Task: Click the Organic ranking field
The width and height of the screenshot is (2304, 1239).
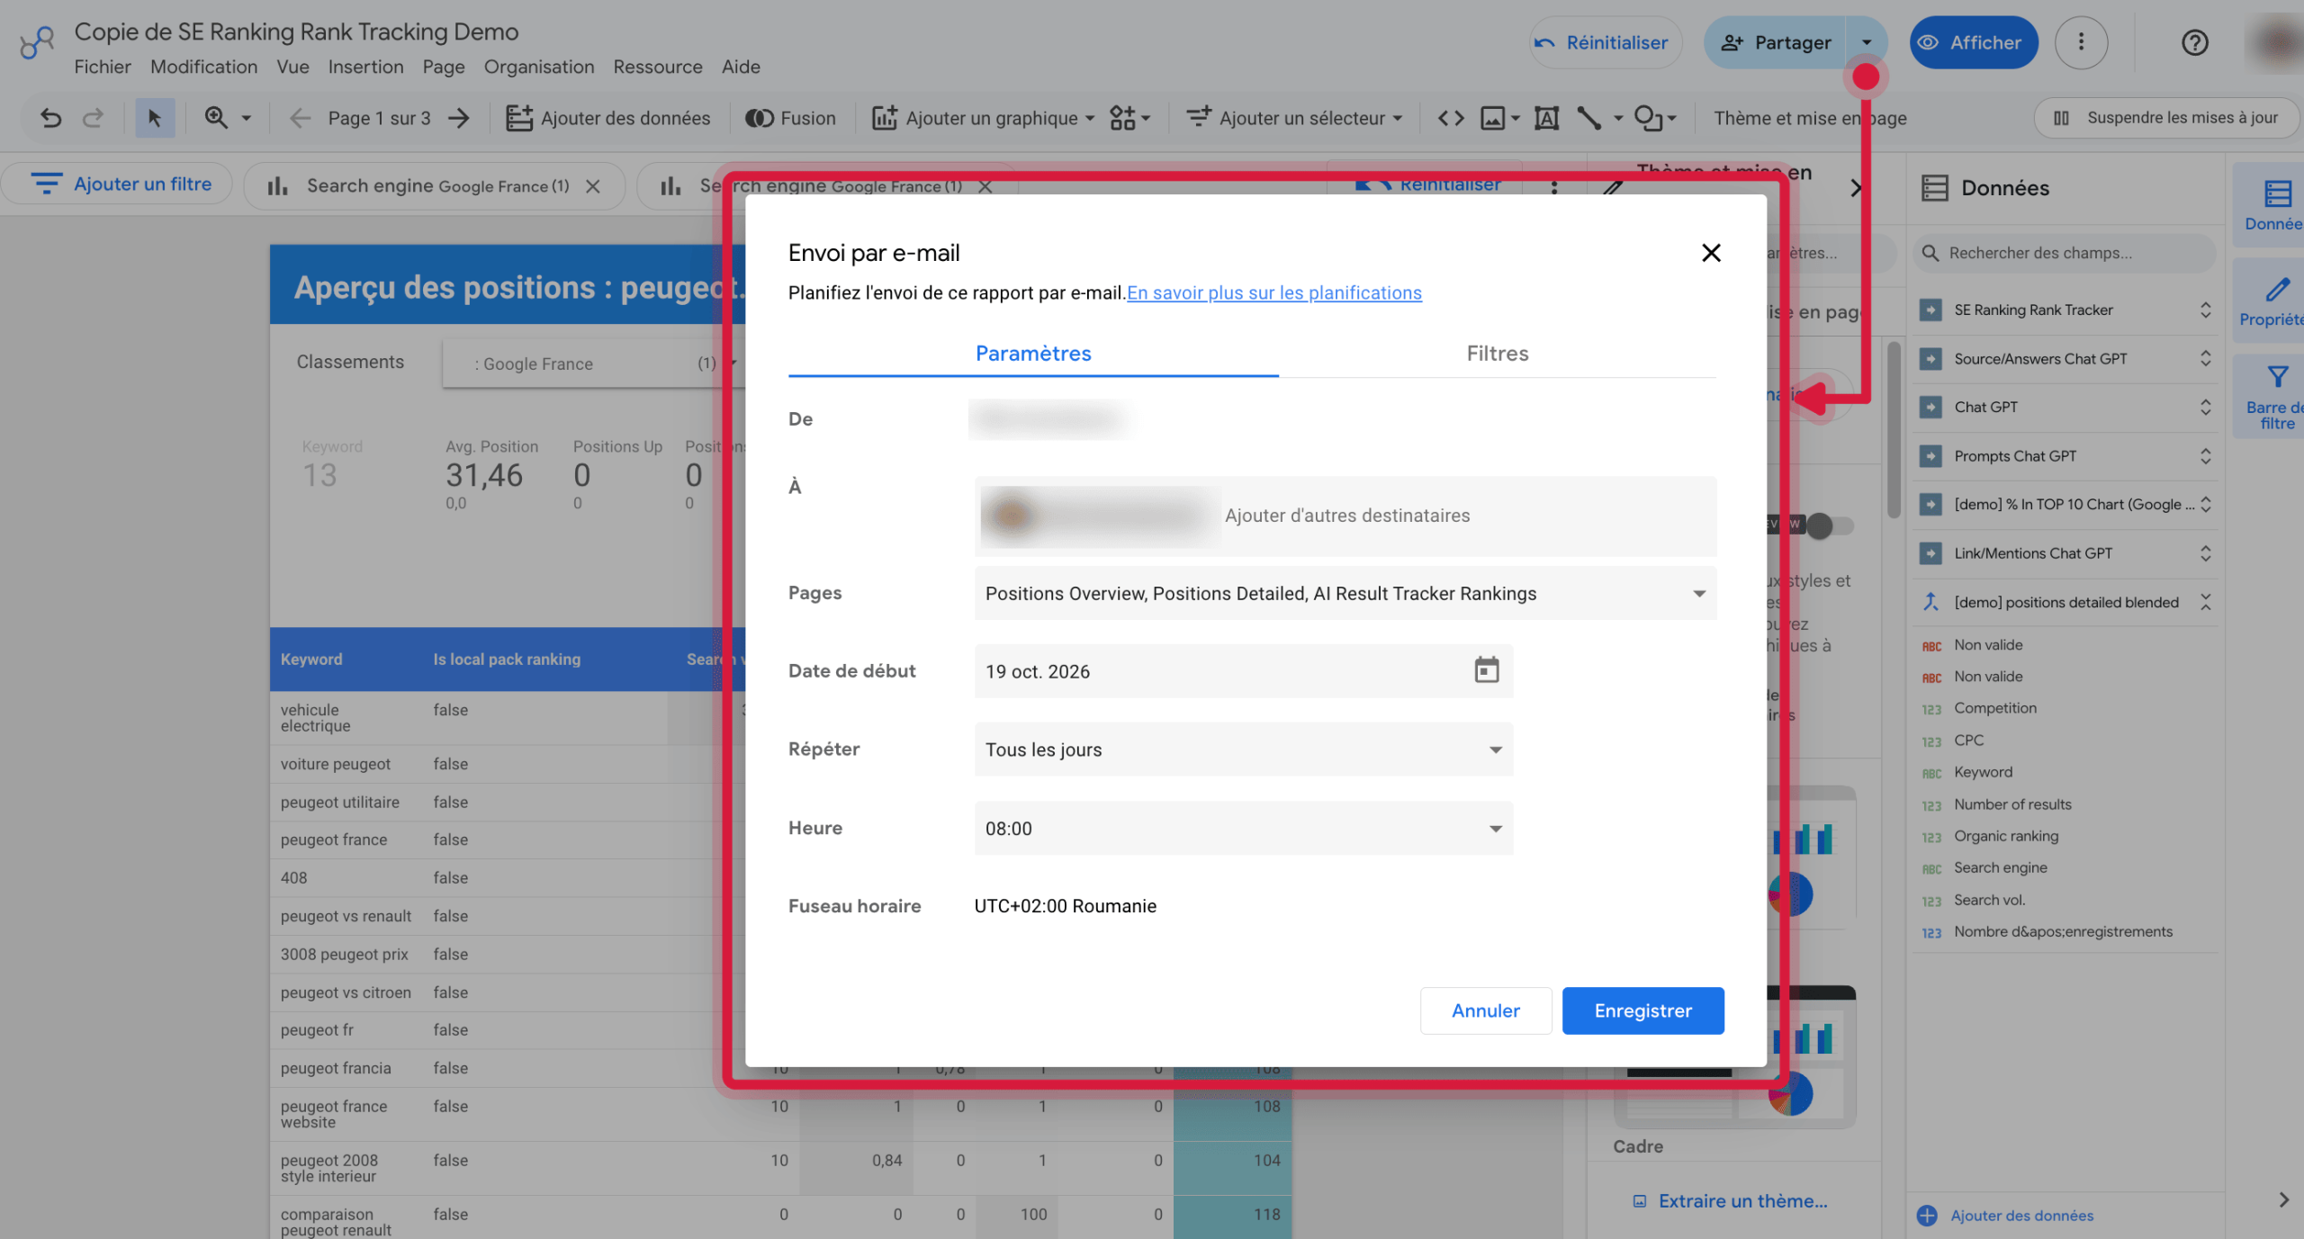Action: pyautogui.click(x=2005, y=836)
